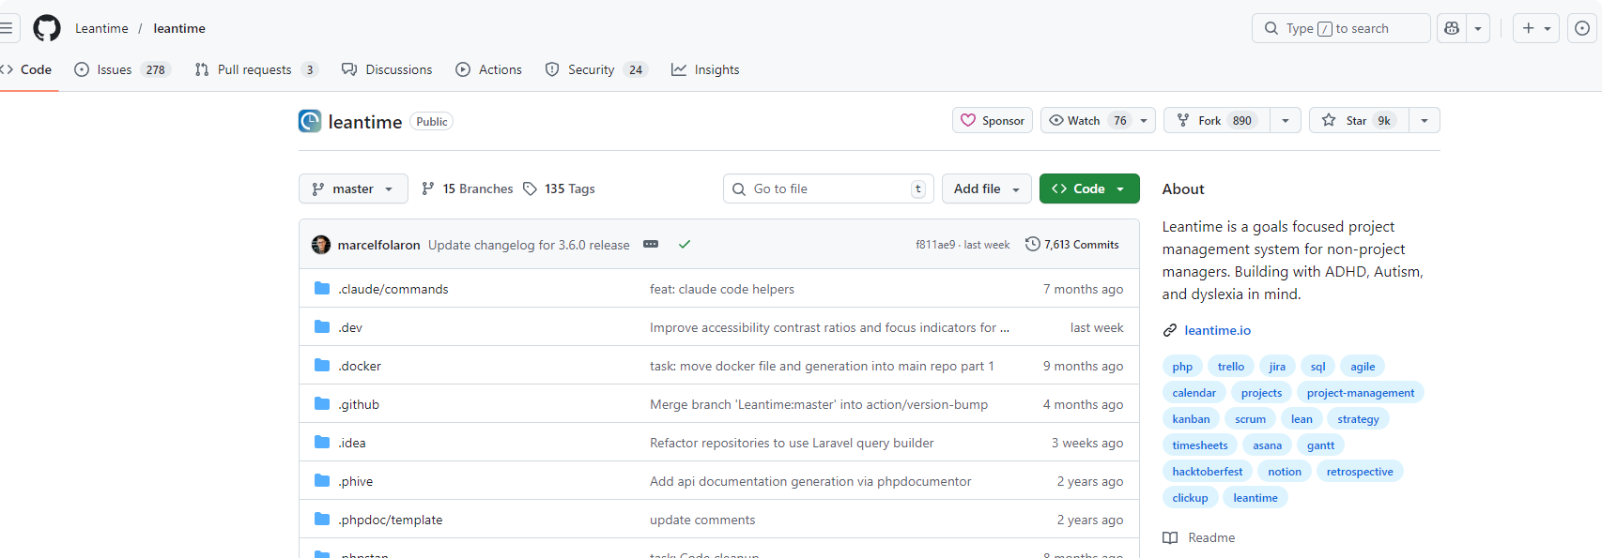Open the feat: claude code helpers commit message
The image size is (1602, 558).
(722, 289)
